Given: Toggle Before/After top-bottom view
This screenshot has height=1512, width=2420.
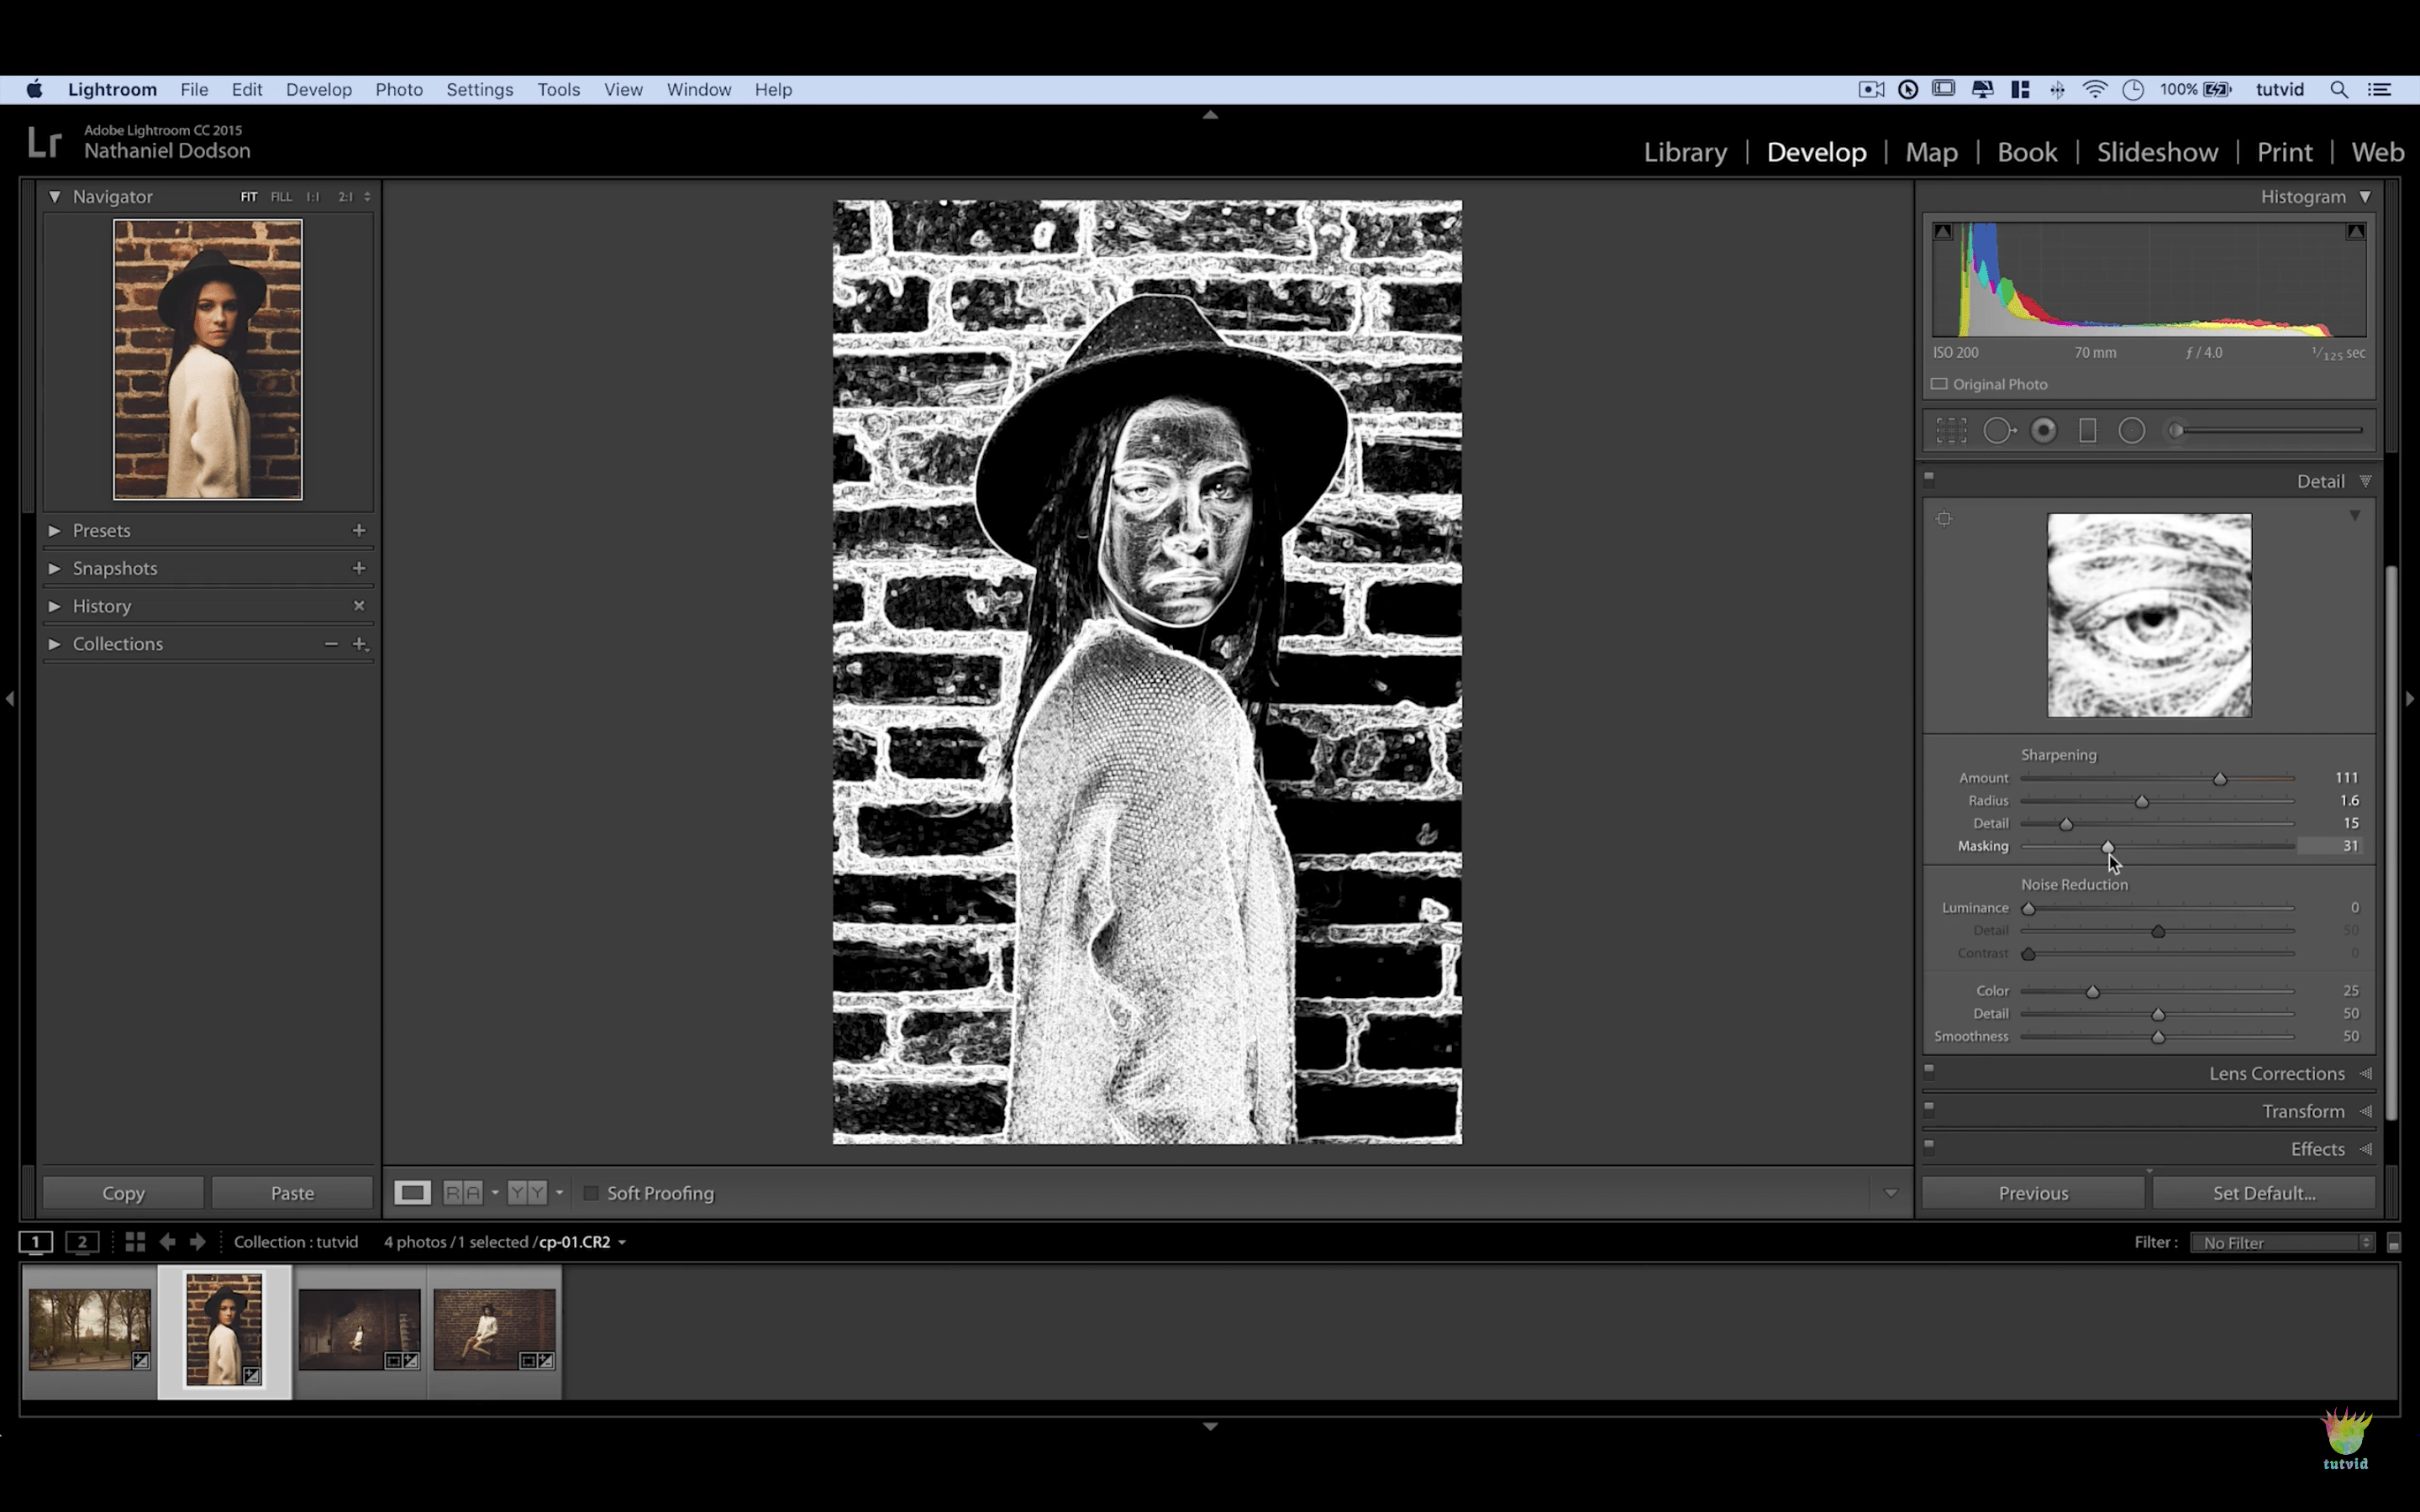Looking at the screenshot, I should (x=527, y=1193).
